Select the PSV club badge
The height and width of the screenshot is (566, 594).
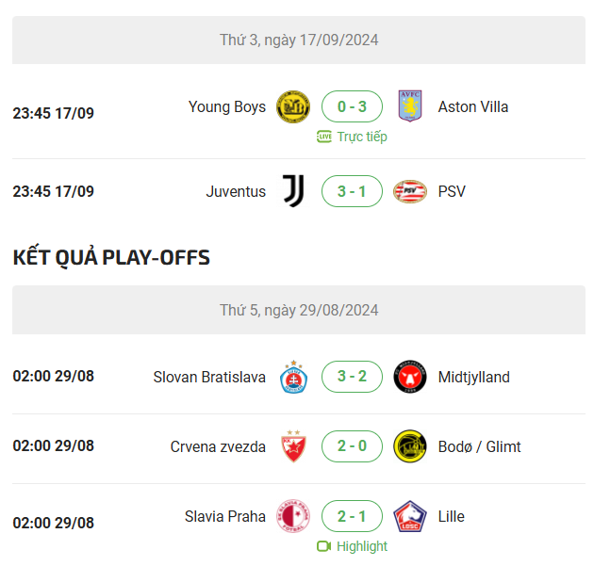(410, 191)
